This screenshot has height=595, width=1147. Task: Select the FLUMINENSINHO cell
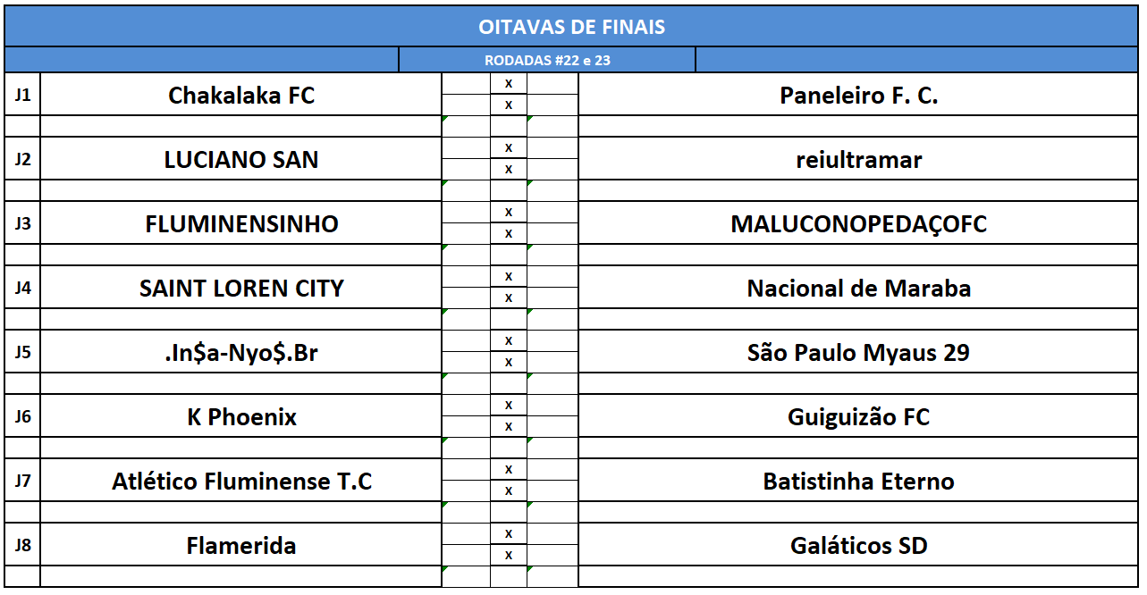(241, 224)
